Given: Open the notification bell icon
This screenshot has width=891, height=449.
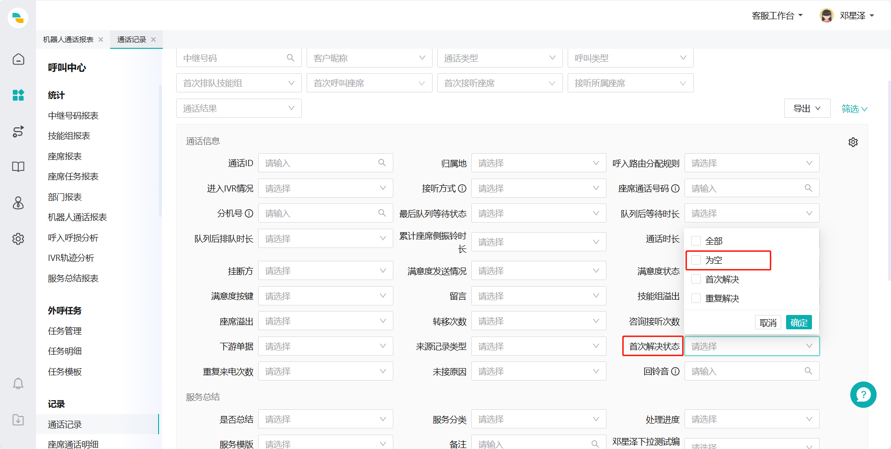Looking at the screenshot, I should click(18, 383).
